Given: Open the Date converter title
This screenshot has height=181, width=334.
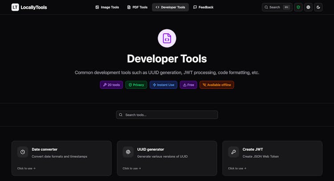Looking at the screenshot, I should [x=45, y=149].
